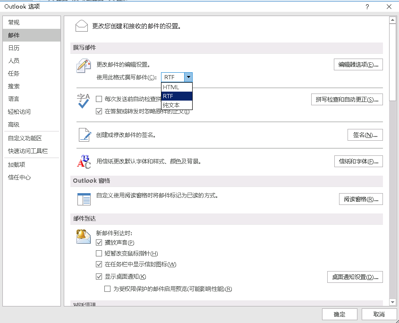Open the dialog help question mark
The image size is (399, 323).
click(x=367, y=7)
